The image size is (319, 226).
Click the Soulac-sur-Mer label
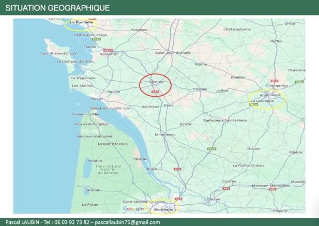tap(86, 114)
